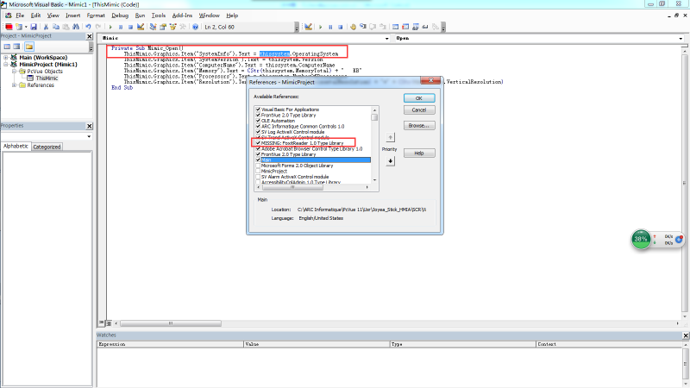Viewport: 690px width, 388px height.
Task: Uncheck Adobe Acrobat Browser Control Type Library
Action: (x=258, y=148)
